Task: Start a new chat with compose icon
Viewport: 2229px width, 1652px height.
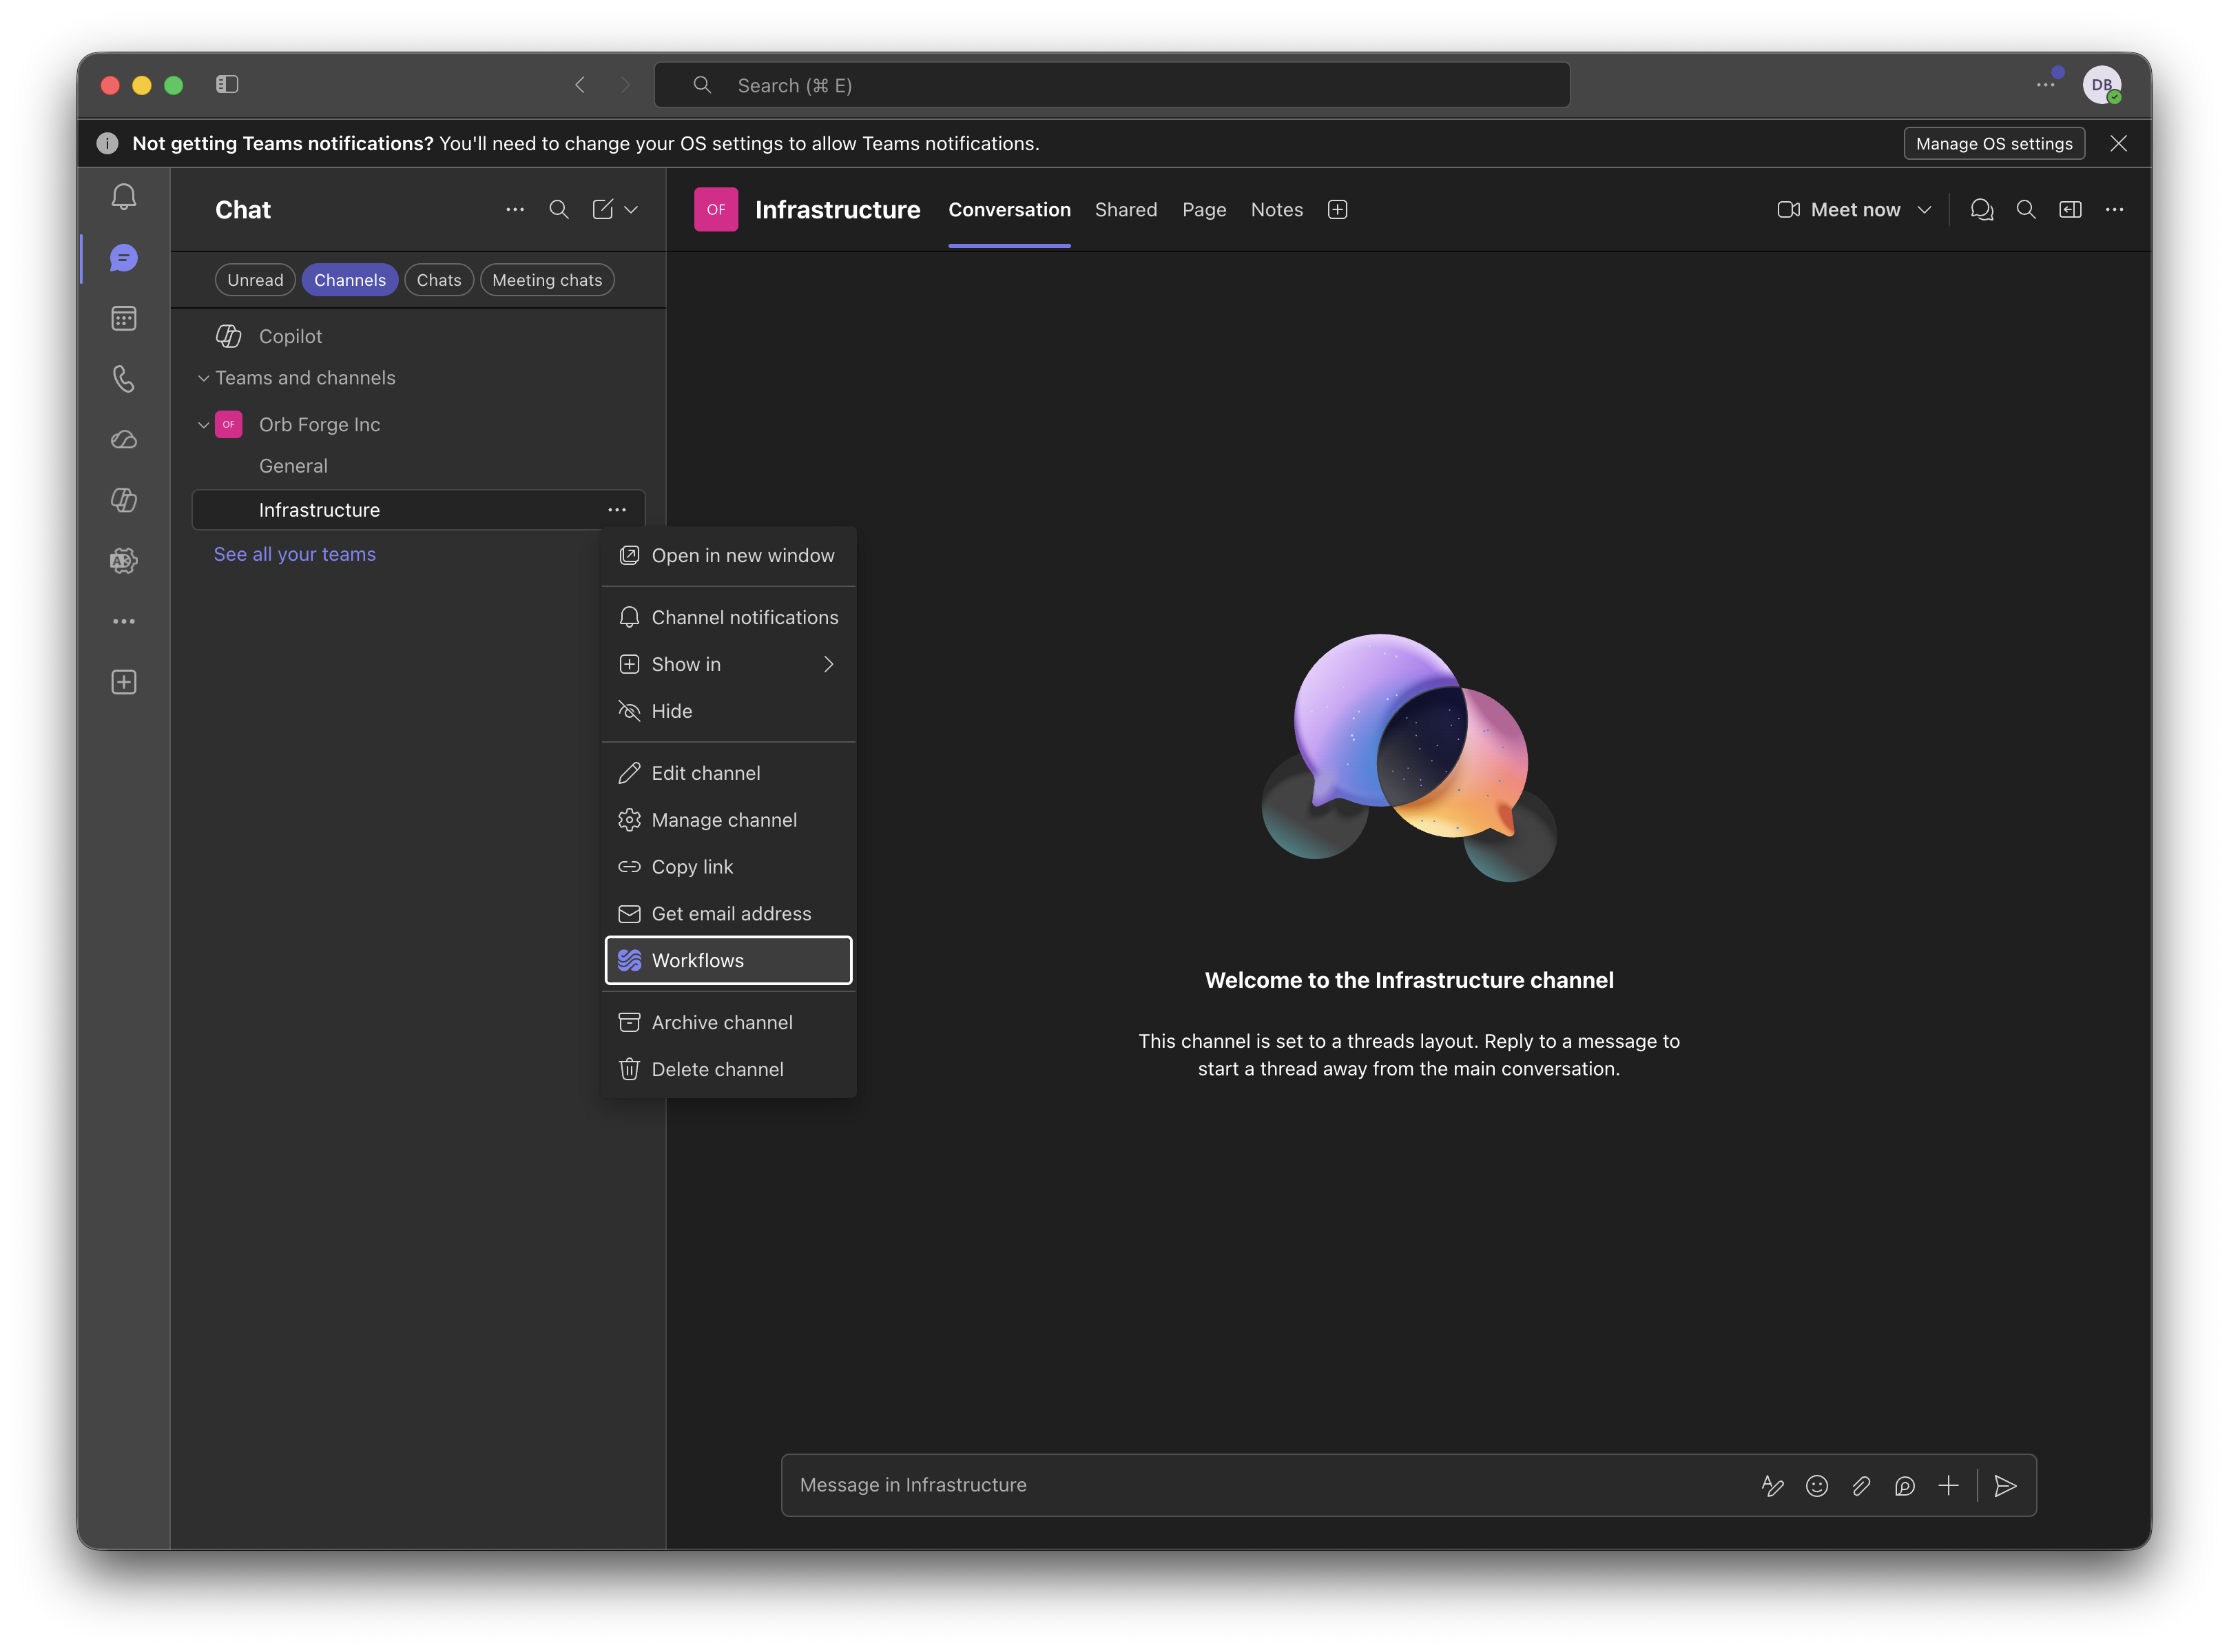Action: 603,210
